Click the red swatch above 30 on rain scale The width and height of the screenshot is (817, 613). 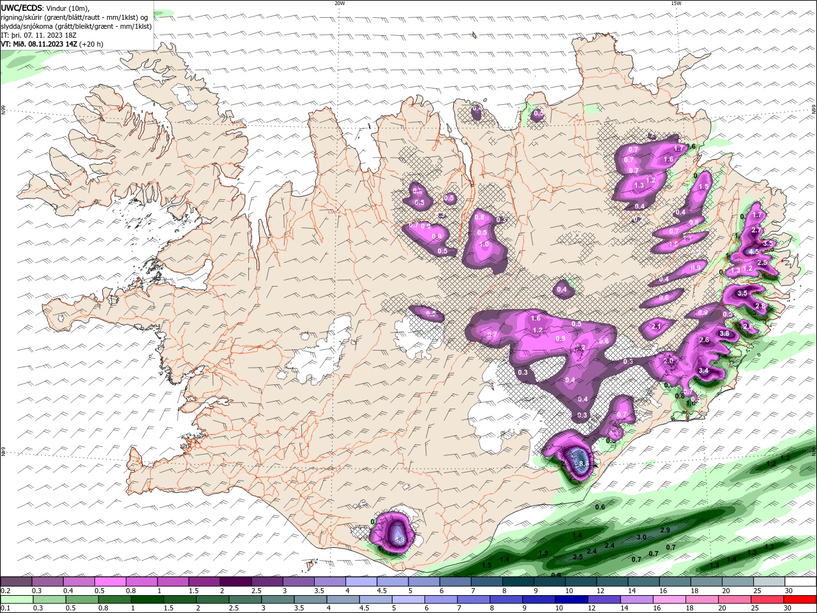(800, 600)
